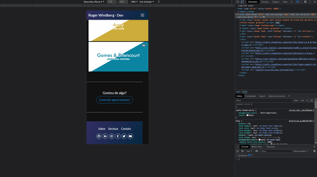Open the top context dropdown in console

249,151
